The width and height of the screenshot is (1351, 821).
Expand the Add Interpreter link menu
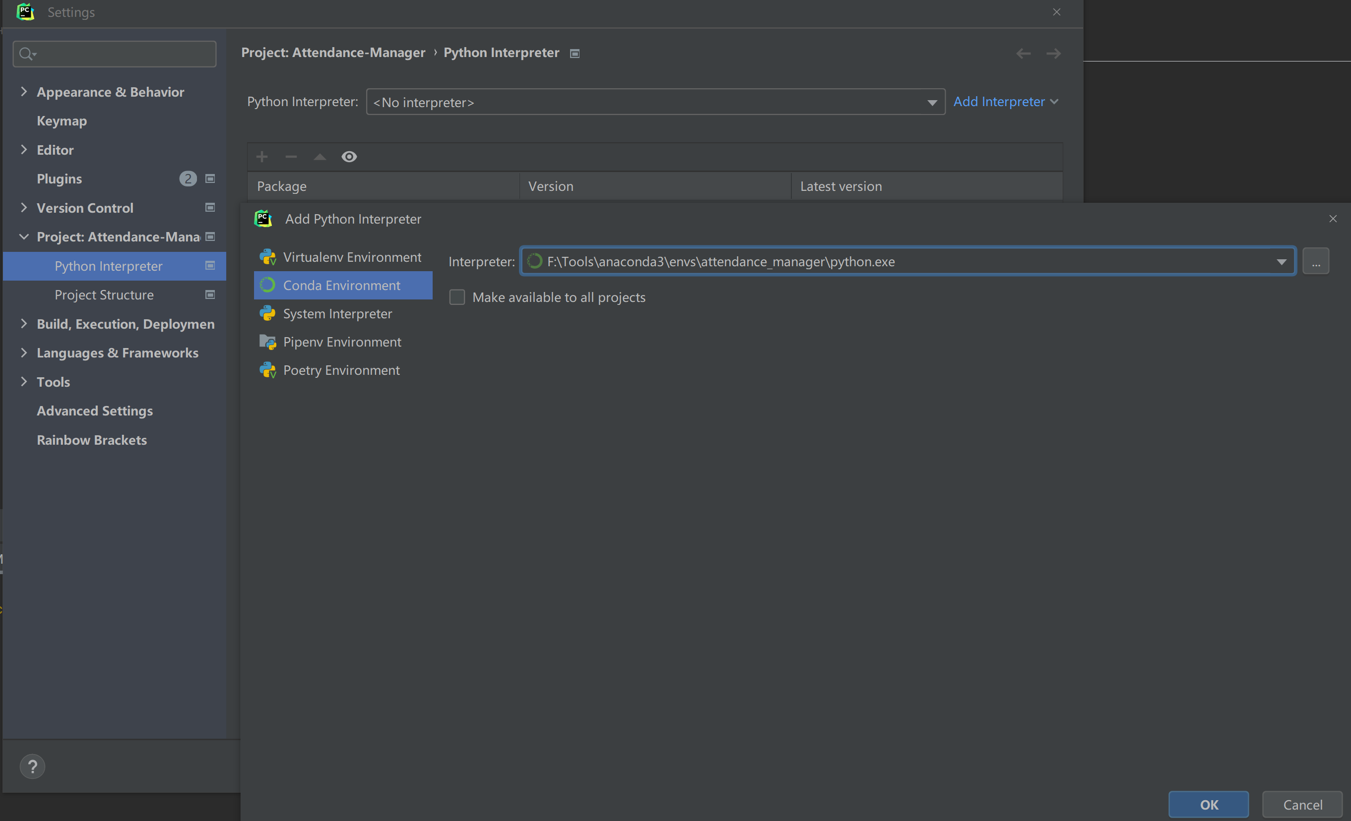click(1006, 102)
